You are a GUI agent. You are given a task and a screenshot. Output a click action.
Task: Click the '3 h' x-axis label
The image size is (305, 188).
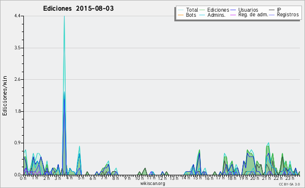(57, 178)
